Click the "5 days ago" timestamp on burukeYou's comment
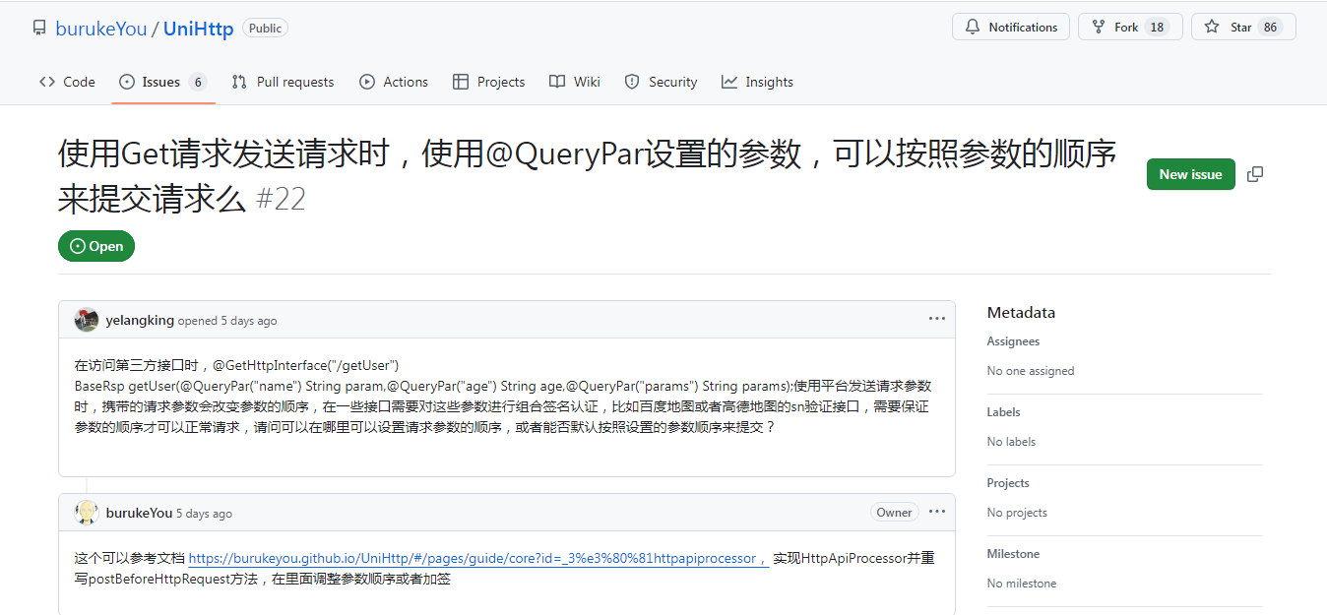Screen dimensions: 1327x615 pos(204,514)
